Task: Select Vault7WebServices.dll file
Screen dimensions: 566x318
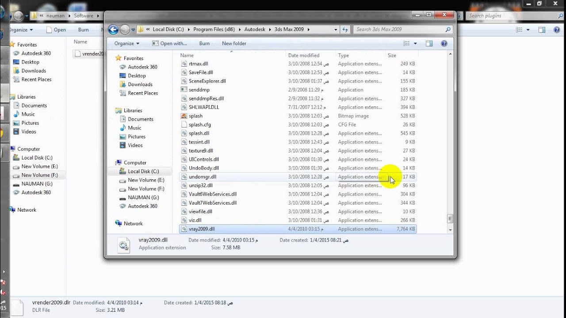Action: [298, 203]
